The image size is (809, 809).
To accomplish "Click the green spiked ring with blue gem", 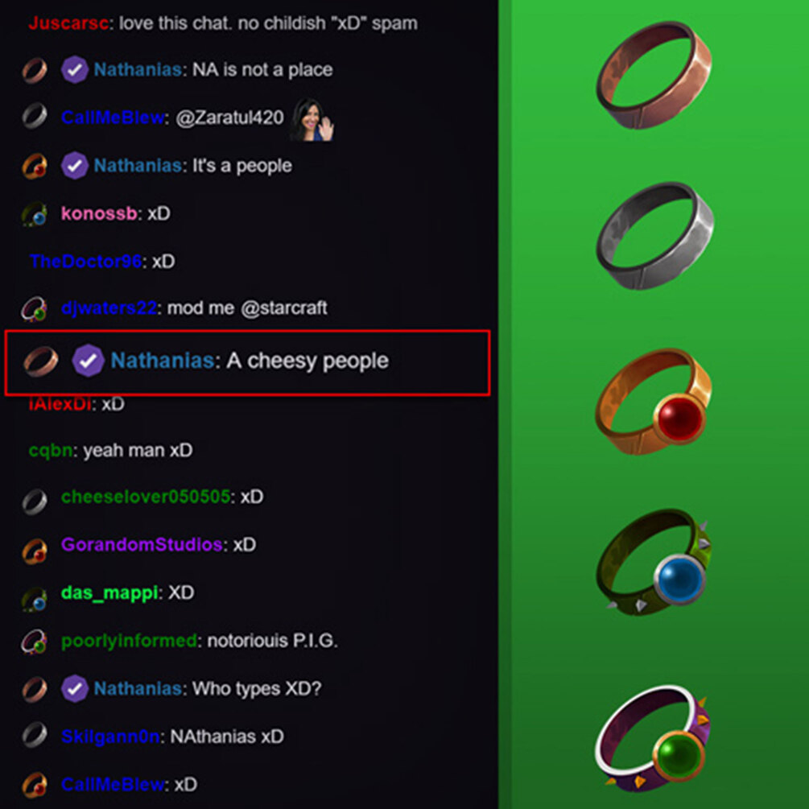I will 653,563.
